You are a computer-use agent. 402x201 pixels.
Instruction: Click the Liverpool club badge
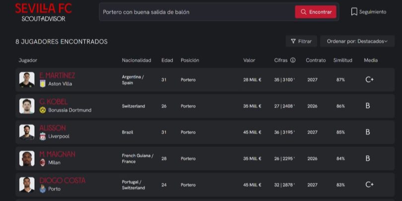pyautogui.click(x=43, y=136)
